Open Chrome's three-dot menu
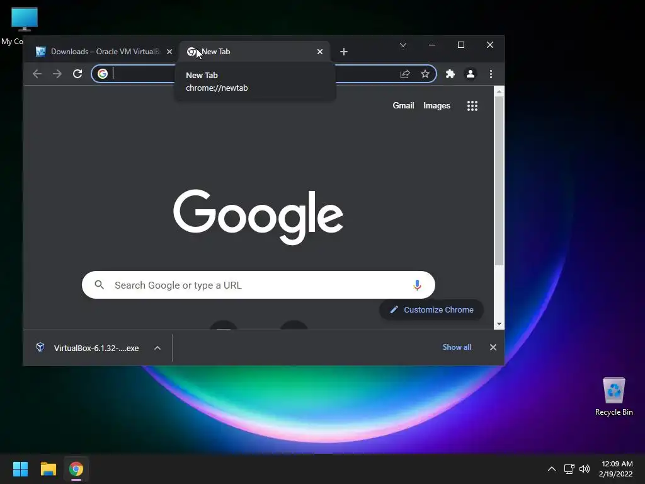The width and height of the screenshot is (645, 484). point(491,74)
